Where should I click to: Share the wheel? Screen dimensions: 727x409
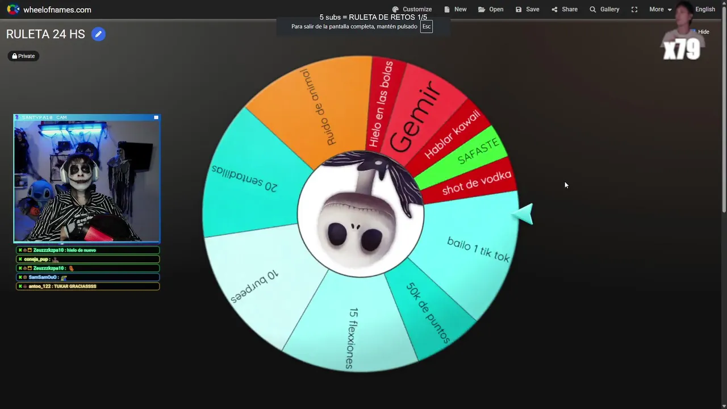pyautogui.click(x=565, y=9)
